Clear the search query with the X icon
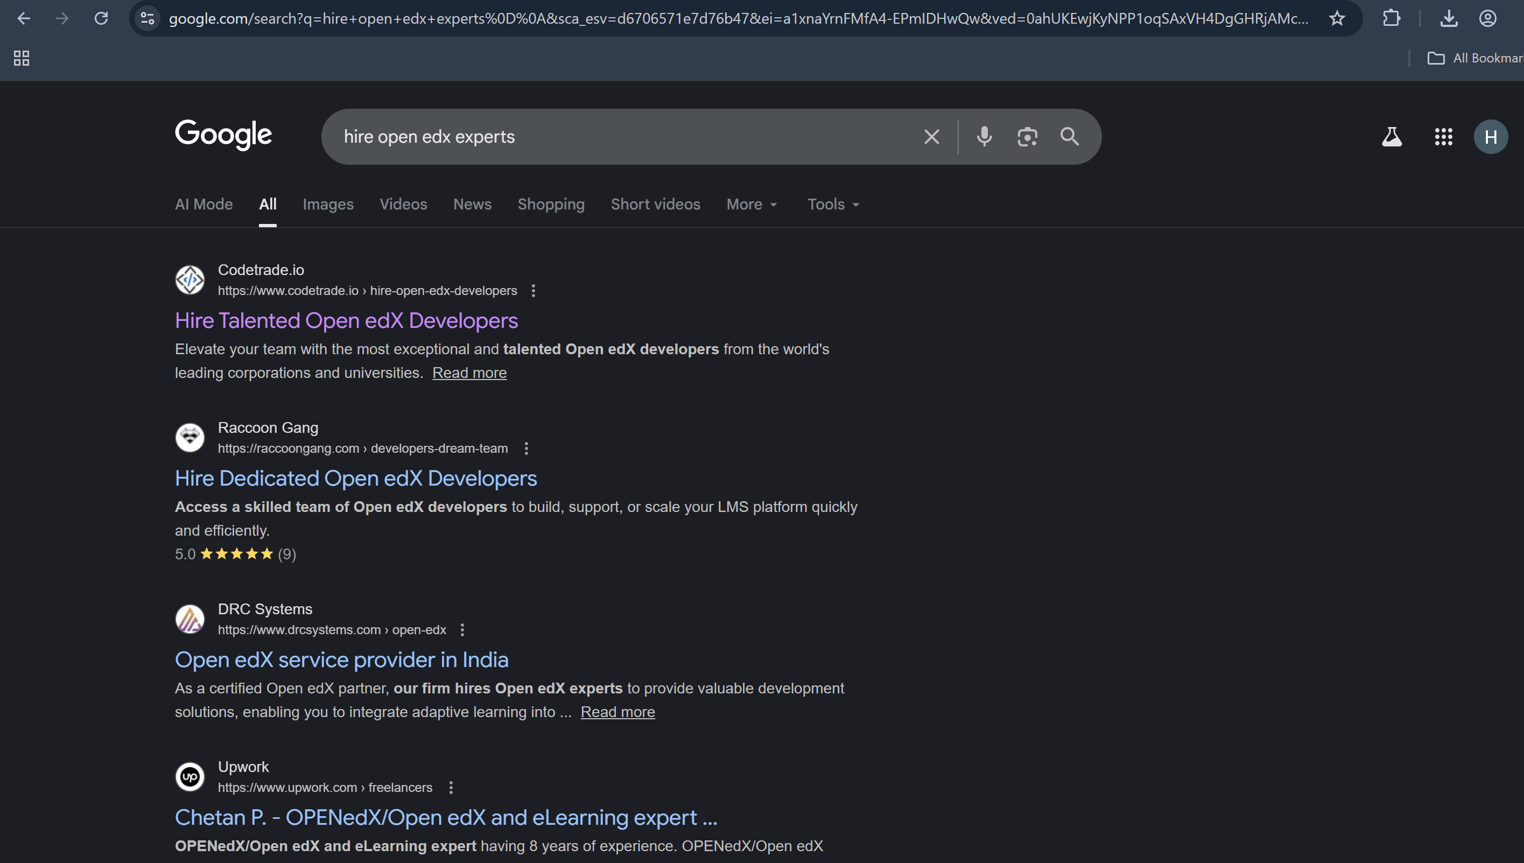1524x863 pixels. pos(931,136)
